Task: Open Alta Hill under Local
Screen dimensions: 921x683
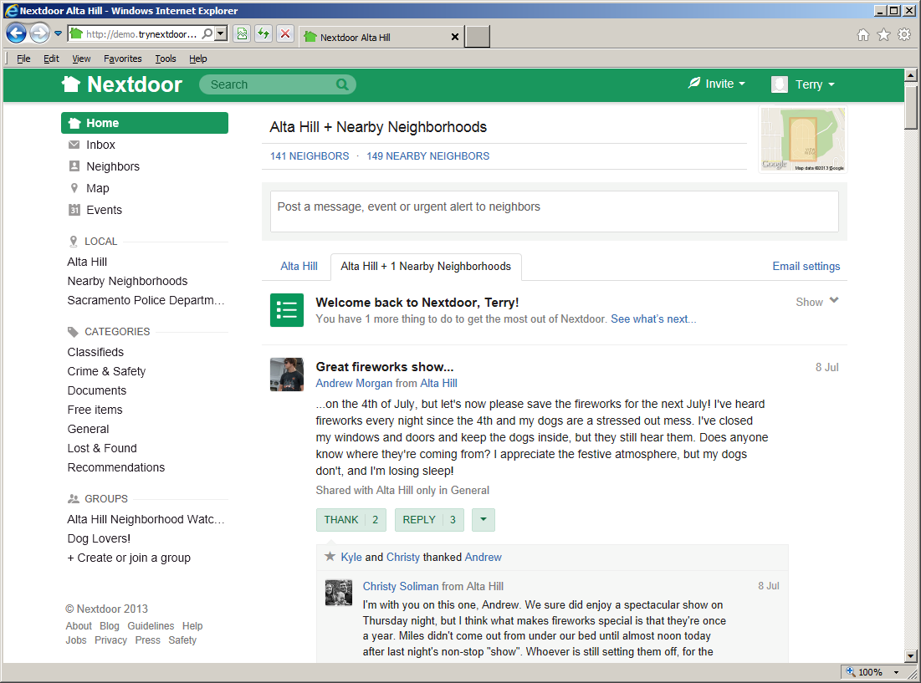Action: (x=87, y=262)
